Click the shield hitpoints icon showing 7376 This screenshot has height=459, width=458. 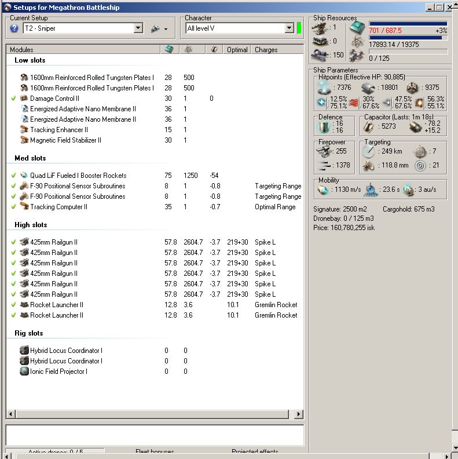[324, 88]
